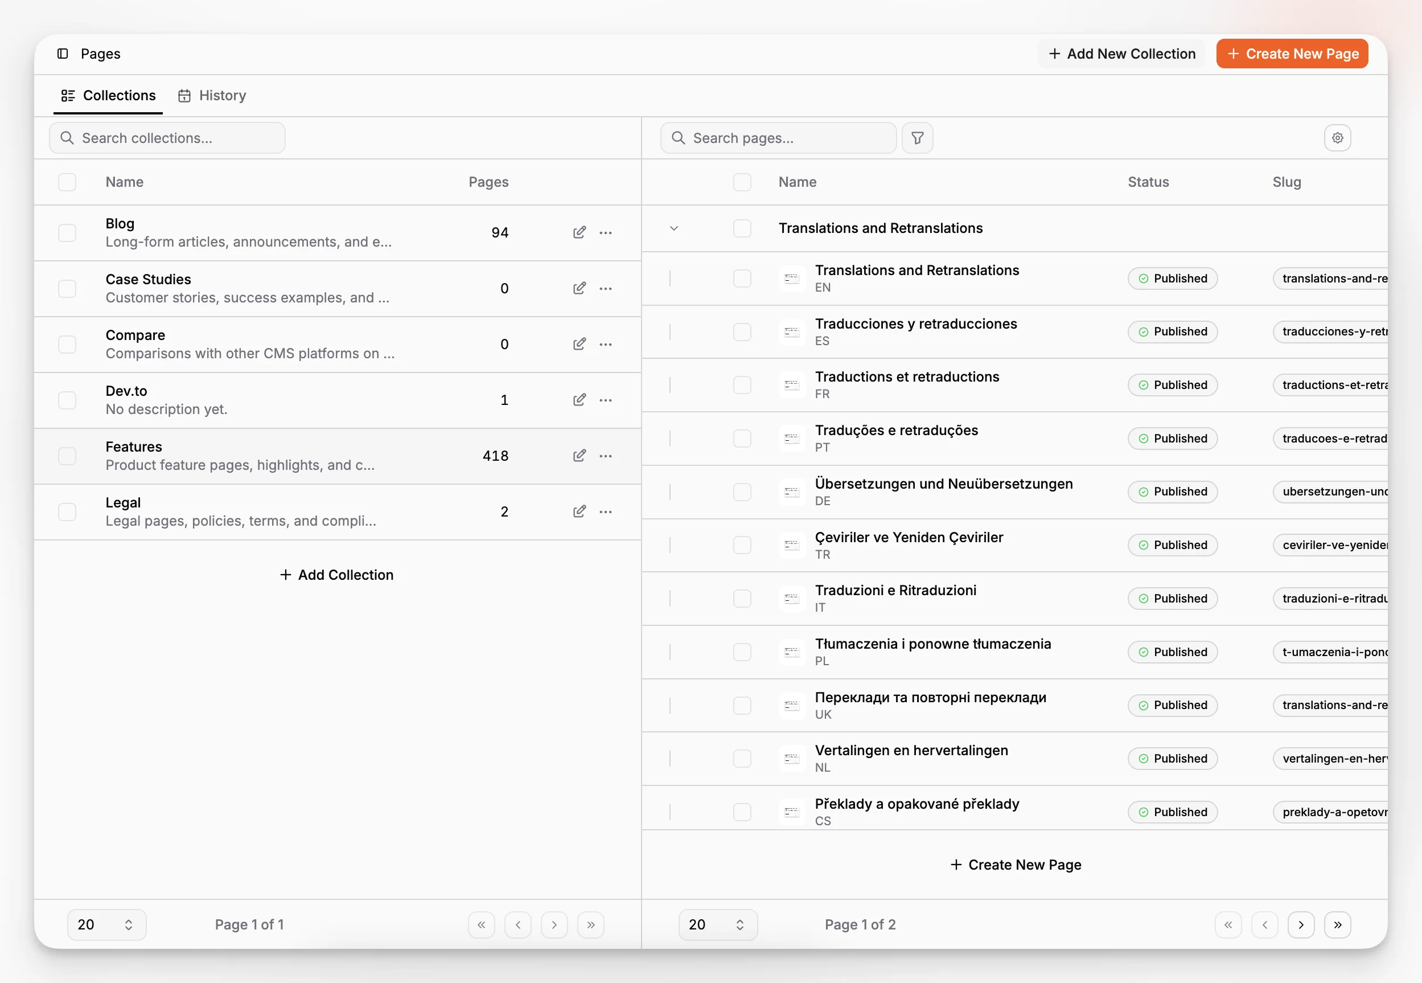Focus the Search collections field
The image size is (1422, 983).
167,138
